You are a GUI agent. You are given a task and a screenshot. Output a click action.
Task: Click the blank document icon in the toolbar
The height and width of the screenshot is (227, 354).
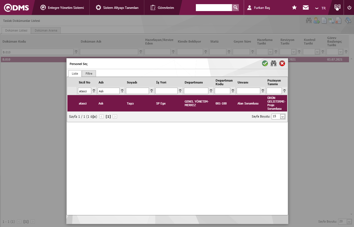click(324, 20)
